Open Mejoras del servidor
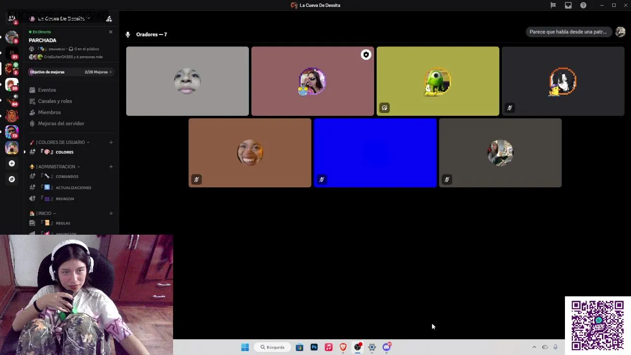Image resolution: width=631 pixels, height=355 pixels. (x=71, y=123)
